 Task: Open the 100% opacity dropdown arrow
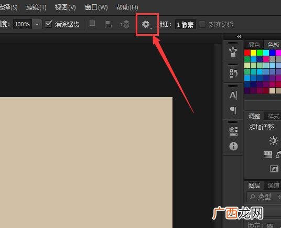(x=37, y=24)
